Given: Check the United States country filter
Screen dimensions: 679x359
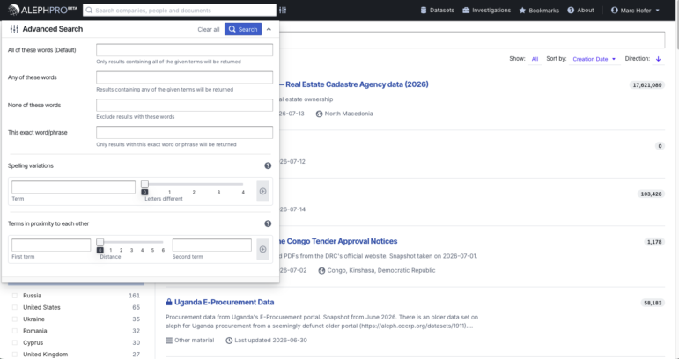Looking at the screenshot, I should [15, 307].
